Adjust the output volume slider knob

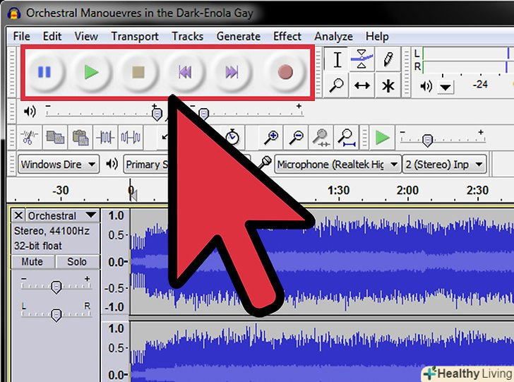157,114
